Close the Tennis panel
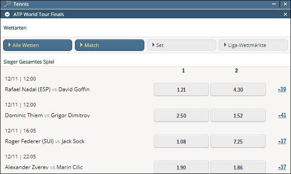 click(285, 4)
